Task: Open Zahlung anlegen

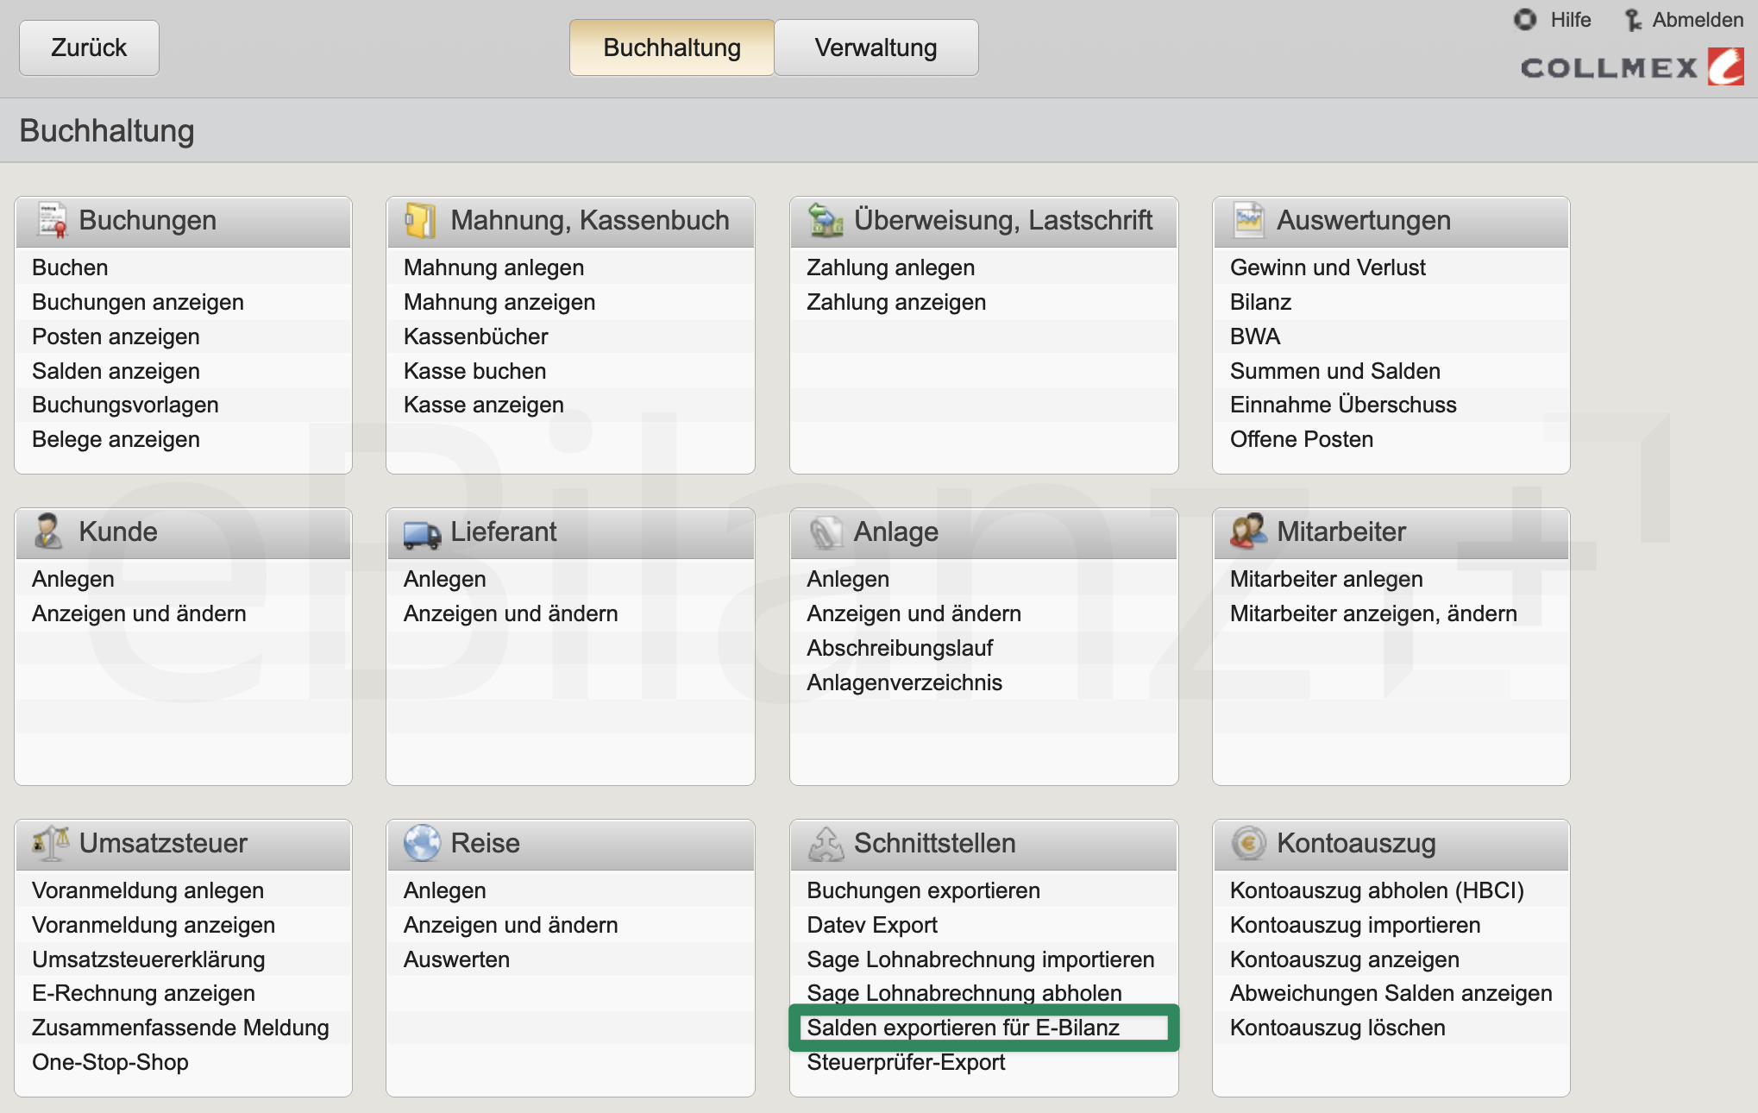Action: (890, 267)
